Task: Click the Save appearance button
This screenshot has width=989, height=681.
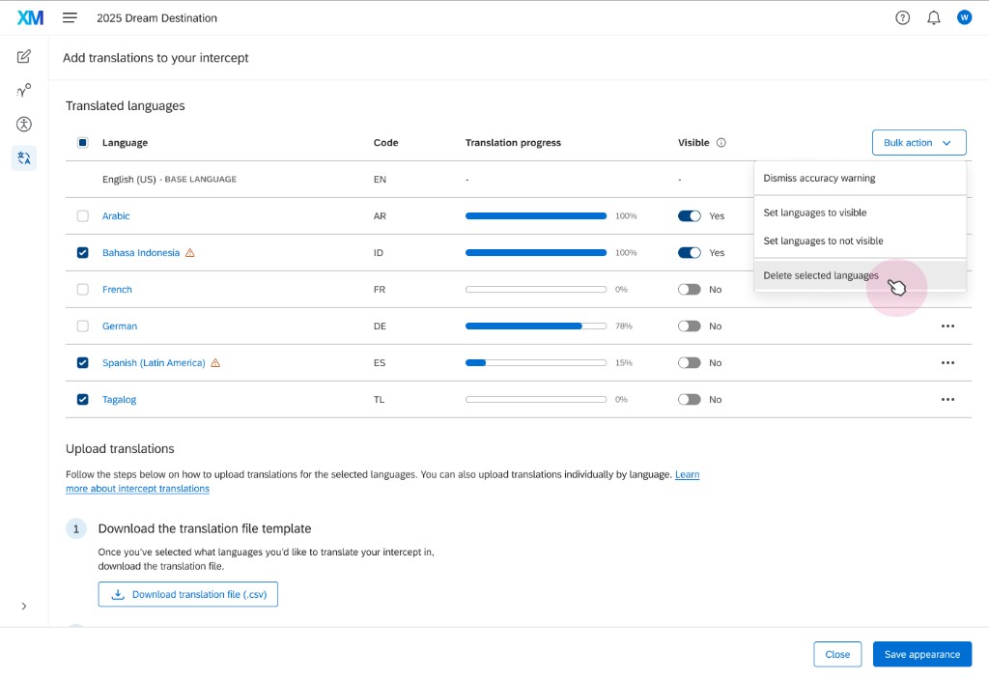Action: tap(921, 654)
